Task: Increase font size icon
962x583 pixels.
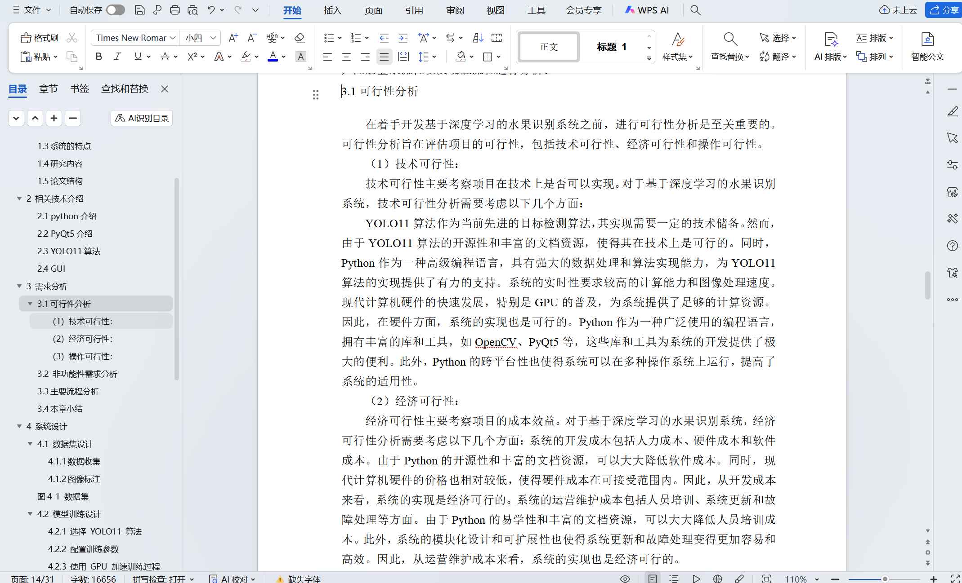Action: [x=233, y=38]
